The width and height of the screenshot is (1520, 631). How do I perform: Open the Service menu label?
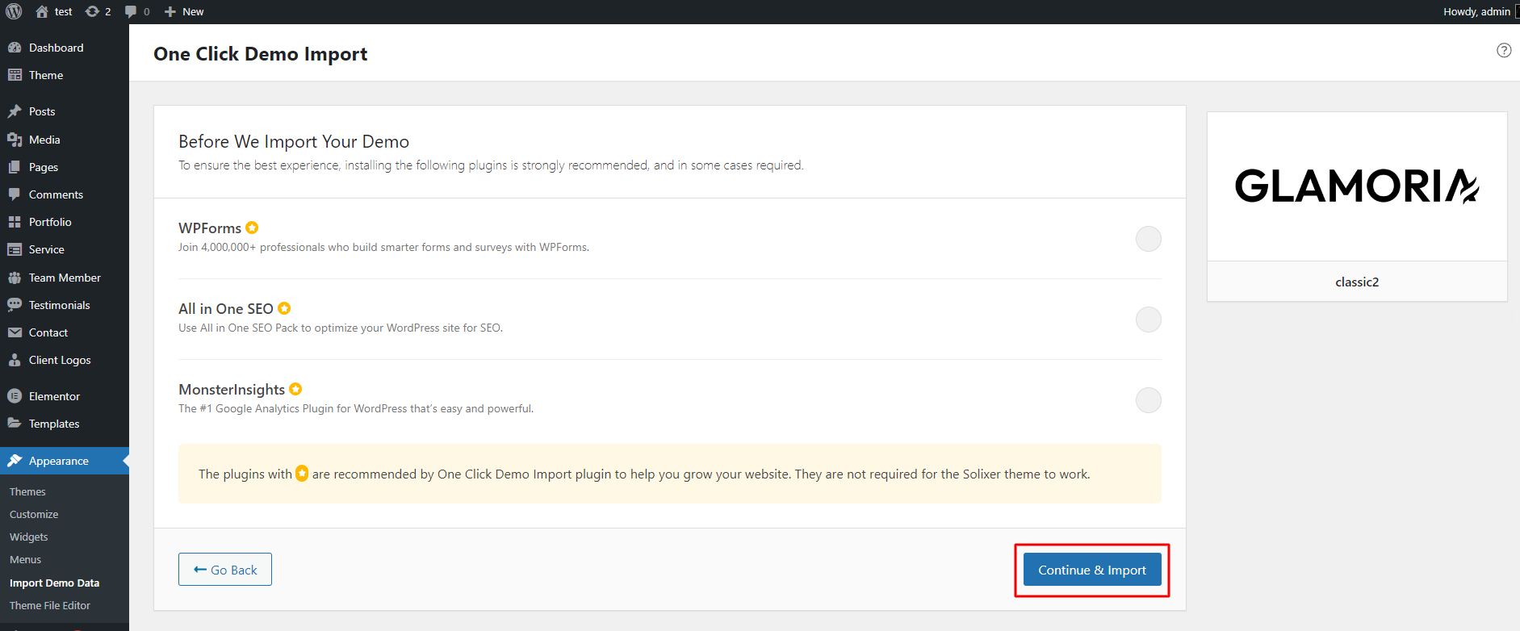tap(47, 249)
